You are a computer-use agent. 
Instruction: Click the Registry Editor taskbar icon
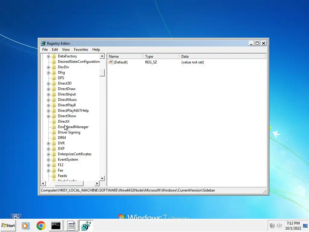pos(86,225)
